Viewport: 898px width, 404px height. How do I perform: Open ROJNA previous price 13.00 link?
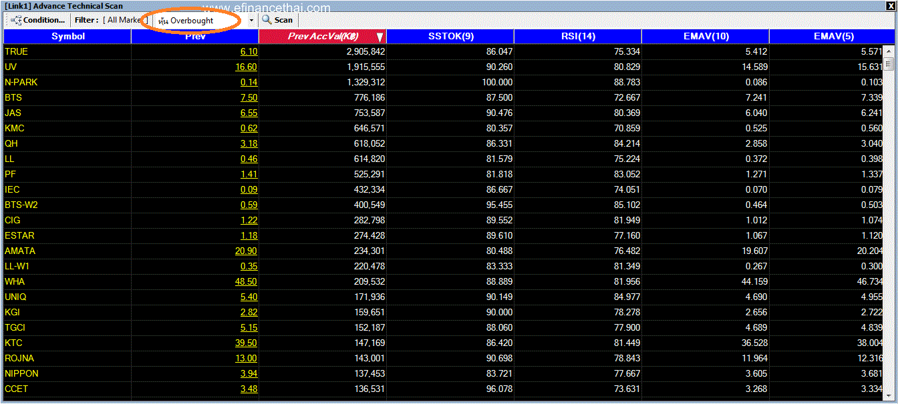coord(246,358)
